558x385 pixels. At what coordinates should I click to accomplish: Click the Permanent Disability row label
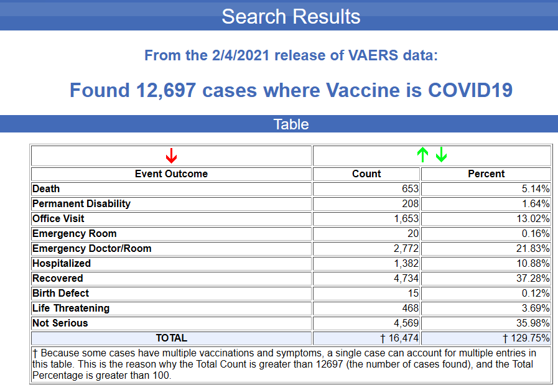pyautogui.click(x=81, y=204)
